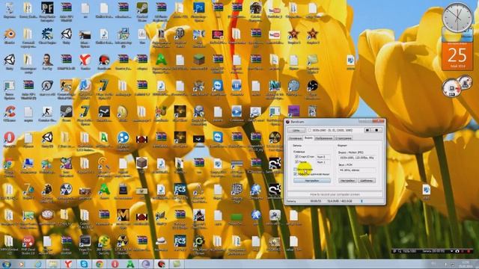Select the gold M game desktop icon

tap(123, 215)
